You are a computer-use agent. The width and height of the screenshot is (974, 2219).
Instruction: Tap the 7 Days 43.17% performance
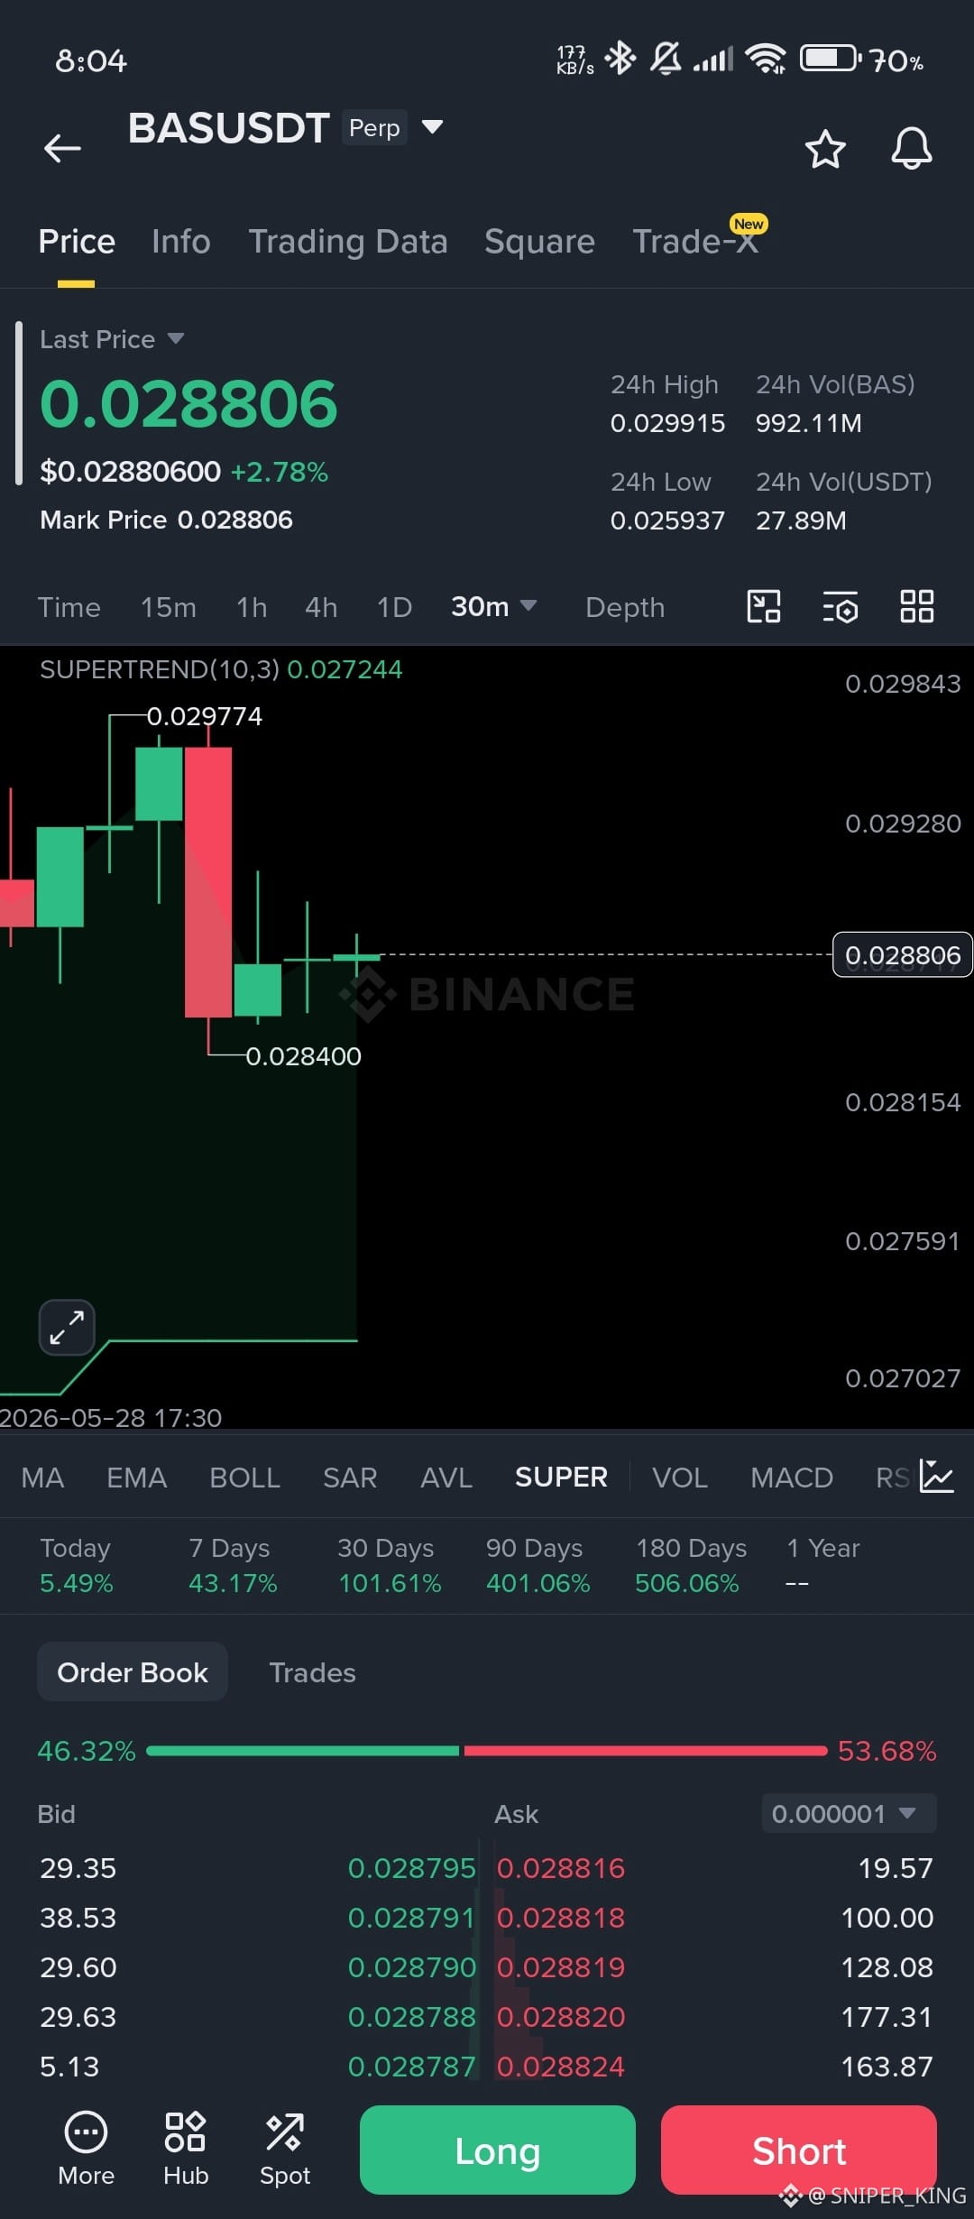(x=233, y=1565)
